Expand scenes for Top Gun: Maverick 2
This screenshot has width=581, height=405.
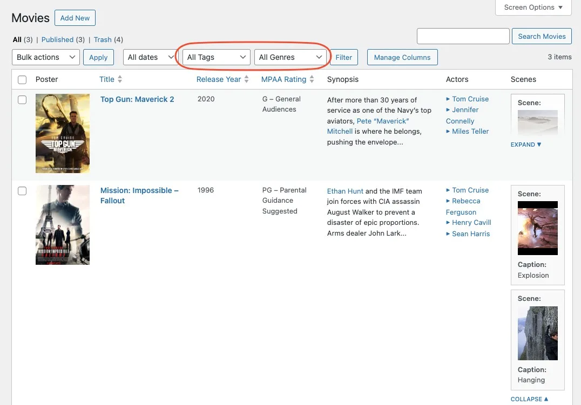coord(526,145)
